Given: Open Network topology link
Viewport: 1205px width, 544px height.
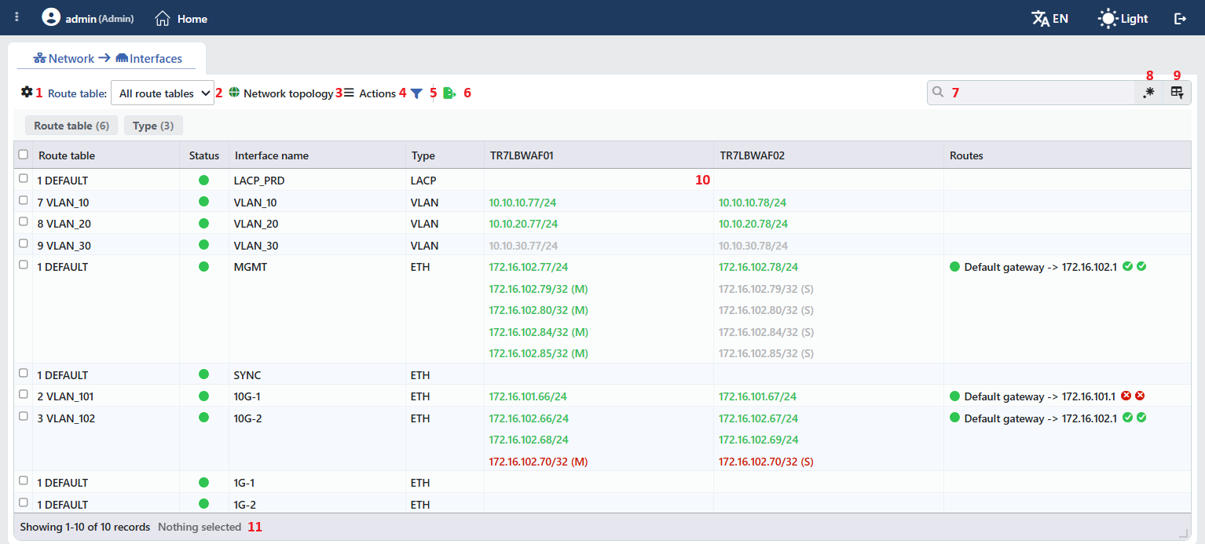Looking at the screenshot, I should 288,93.
